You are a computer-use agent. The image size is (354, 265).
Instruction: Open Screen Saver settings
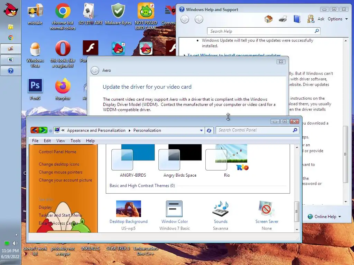tap(267, 215)
